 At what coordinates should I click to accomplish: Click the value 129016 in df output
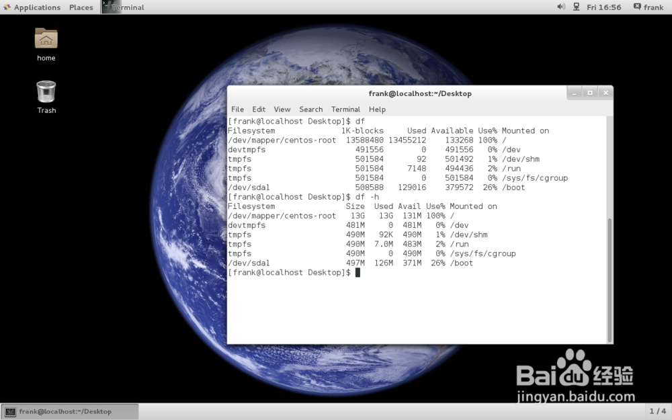(x=412, y=187)
